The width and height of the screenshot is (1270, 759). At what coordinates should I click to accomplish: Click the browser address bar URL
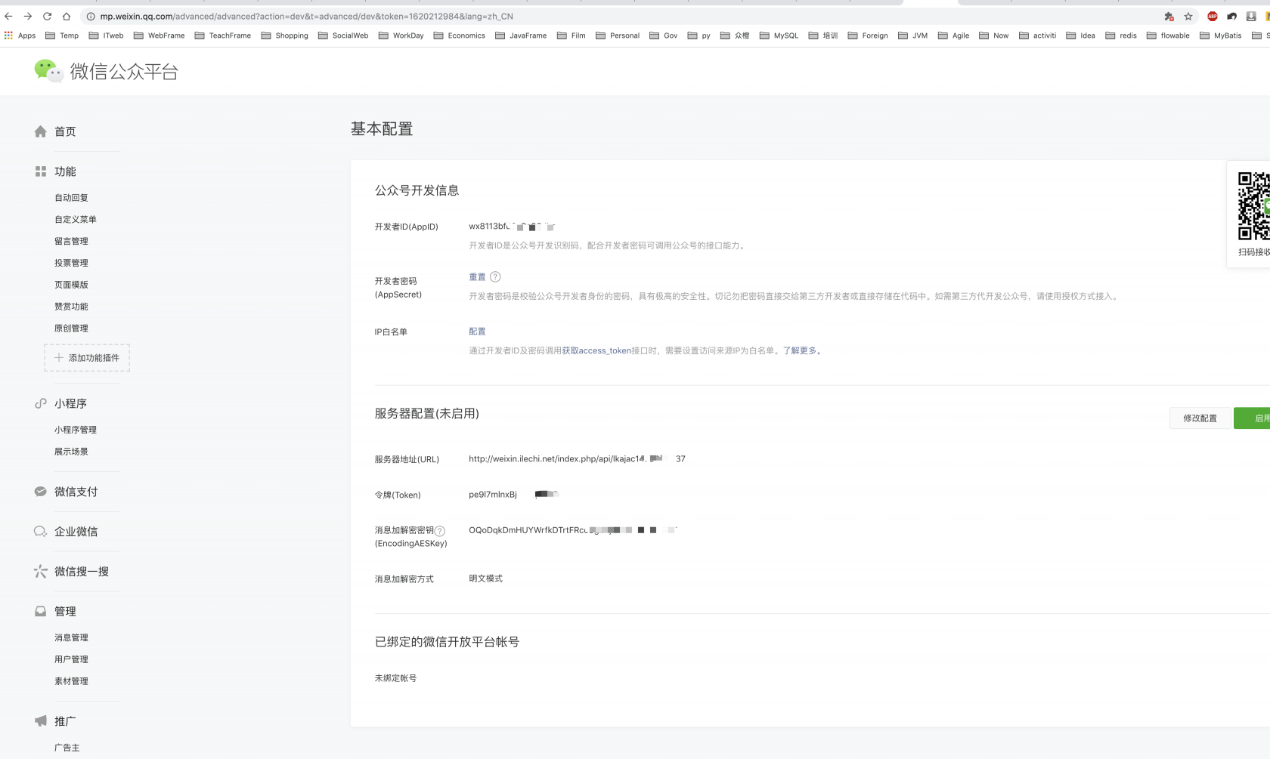[306, 16]
